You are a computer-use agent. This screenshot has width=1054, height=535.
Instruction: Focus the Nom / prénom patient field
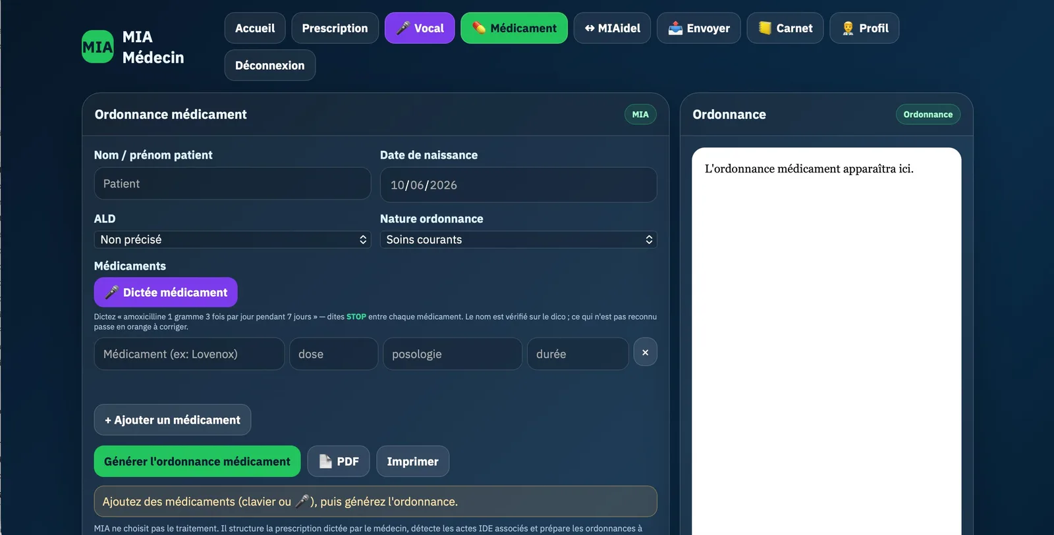(x=233, y=184)
